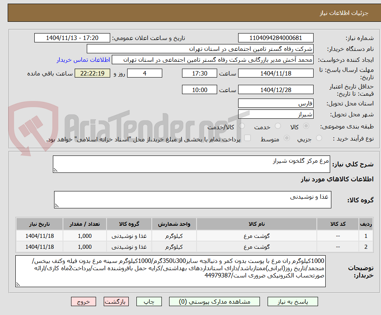Select the جزیی purchase type radio
Viewport: 381px width, 315px height.
click(319, 138)
